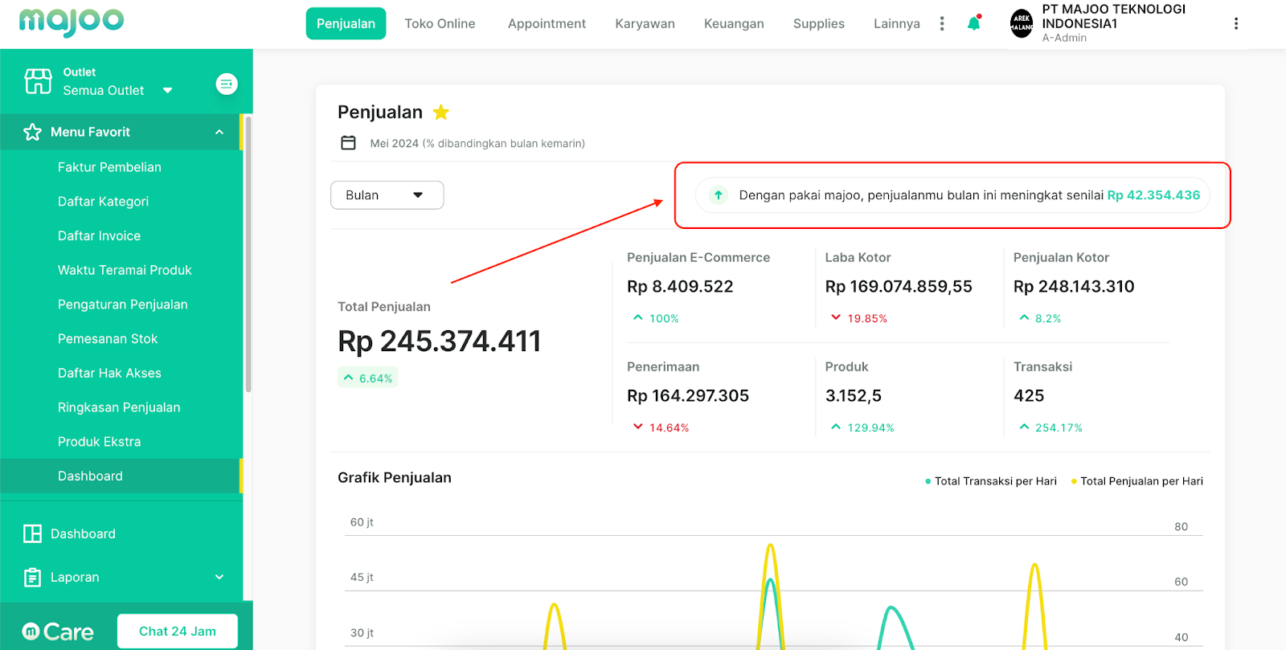This screenshot has height=650, width=1286.
Task: Open the Supplies tab
Action: point(818,23)
